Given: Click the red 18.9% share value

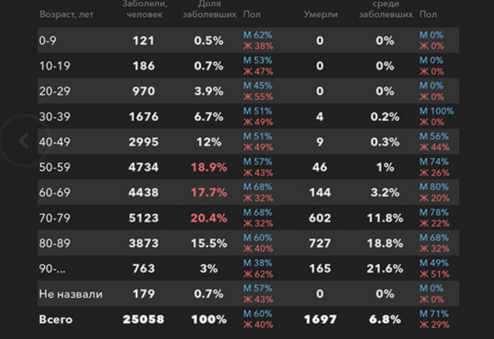Looking at the screenshot, I should click(x=208, y=167).
